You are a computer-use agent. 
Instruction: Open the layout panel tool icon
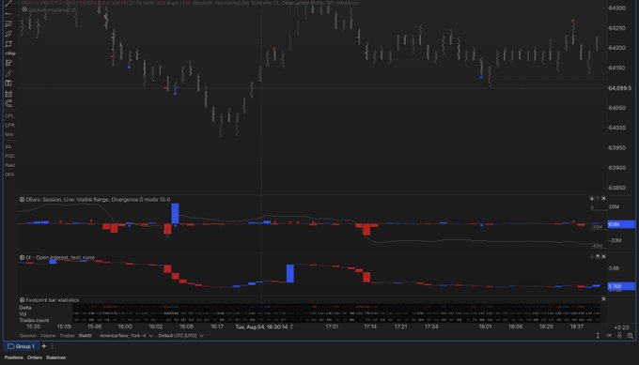8,83
